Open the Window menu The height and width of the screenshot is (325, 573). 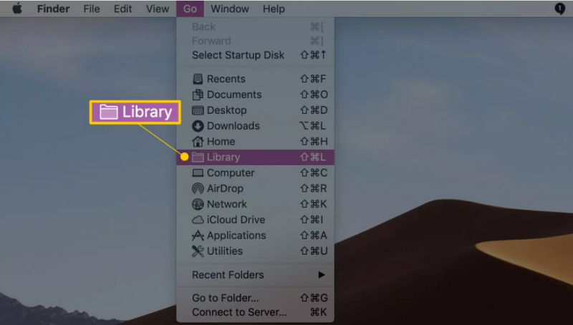[230, 9]
